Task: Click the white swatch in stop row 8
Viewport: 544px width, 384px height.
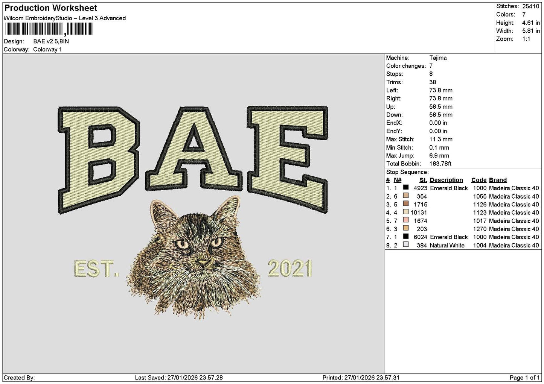Action: click(405, 244)
